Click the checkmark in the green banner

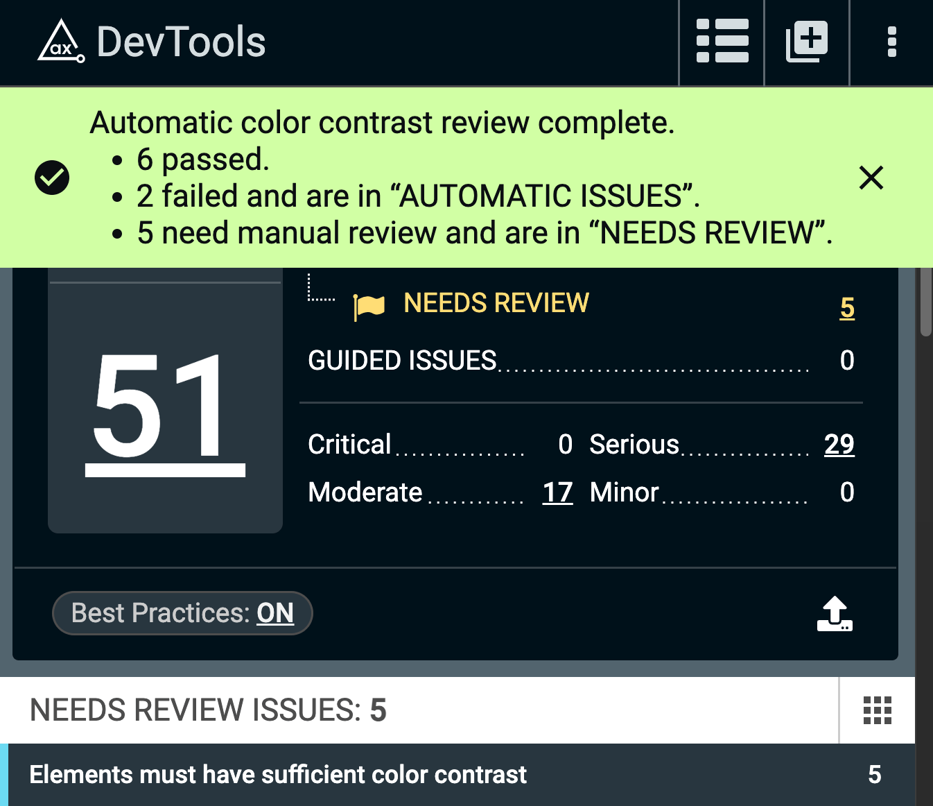coord(52,177)
